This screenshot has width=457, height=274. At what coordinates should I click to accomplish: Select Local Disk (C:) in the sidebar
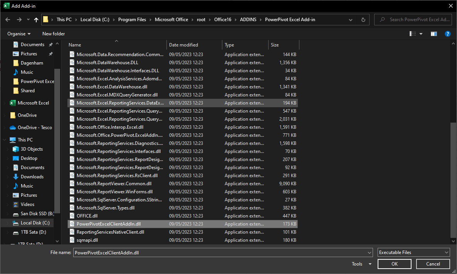35,223
